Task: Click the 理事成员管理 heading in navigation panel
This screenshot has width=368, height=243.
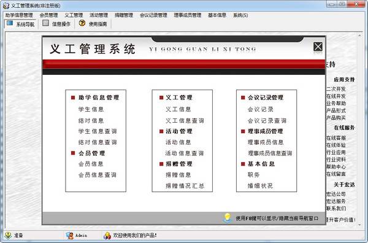Action: click(x=266, y=131)
